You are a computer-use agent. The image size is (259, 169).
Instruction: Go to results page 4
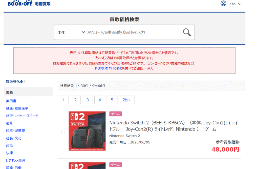click(x=100, y=100)
